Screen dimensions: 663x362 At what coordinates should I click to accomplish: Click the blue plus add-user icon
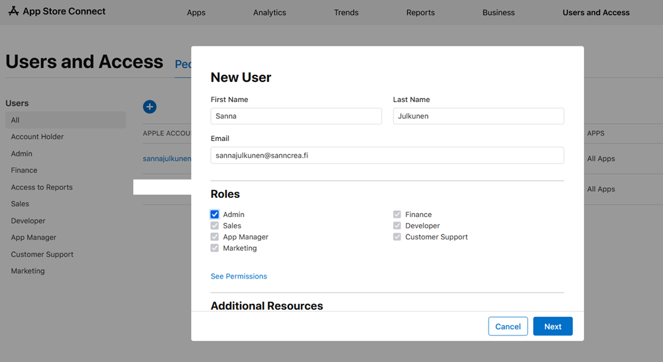click(150, 107)
